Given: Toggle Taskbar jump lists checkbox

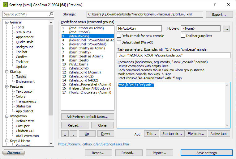Looking at the screenshot, I should click(x=183, y=36).
